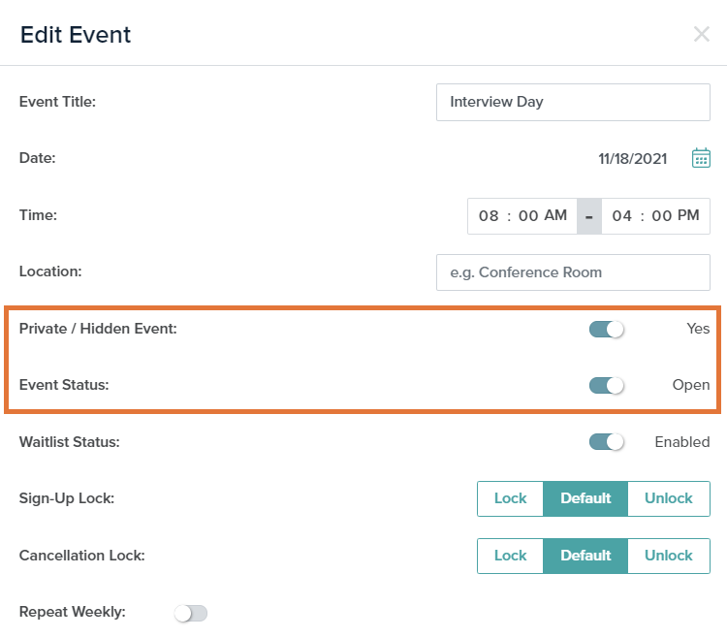Select Unlock for Cancellation Lock

click(x=668, y=556)
